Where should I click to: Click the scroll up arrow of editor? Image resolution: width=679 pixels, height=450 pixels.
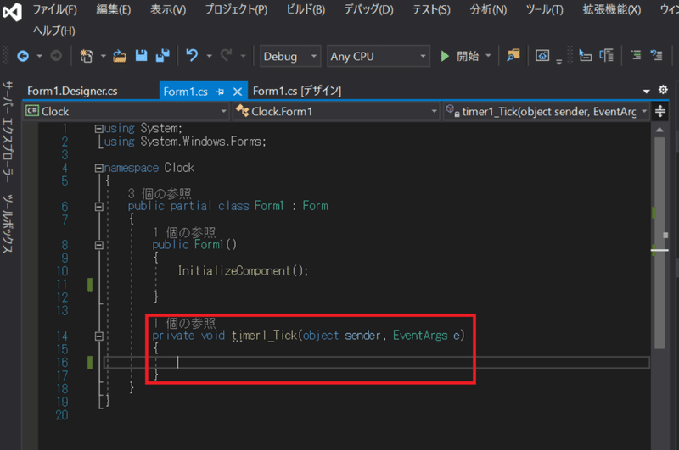point(659,130)
